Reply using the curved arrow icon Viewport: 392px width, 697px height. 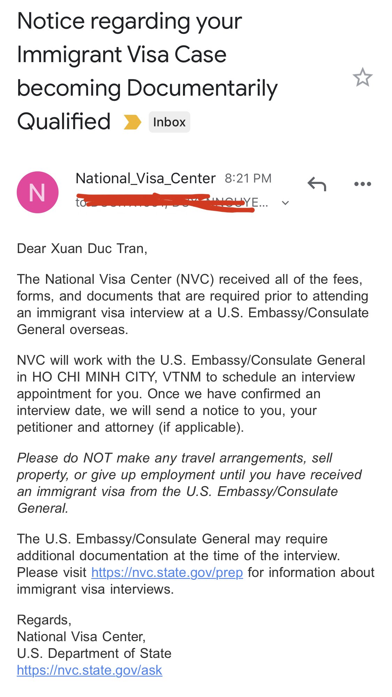point(317,184)
